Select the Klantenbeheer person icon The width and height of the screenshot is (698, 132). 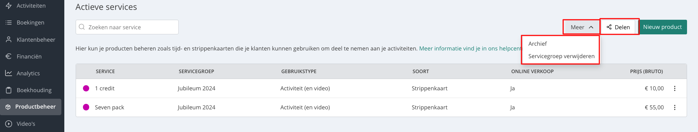[x=8, y=39]
